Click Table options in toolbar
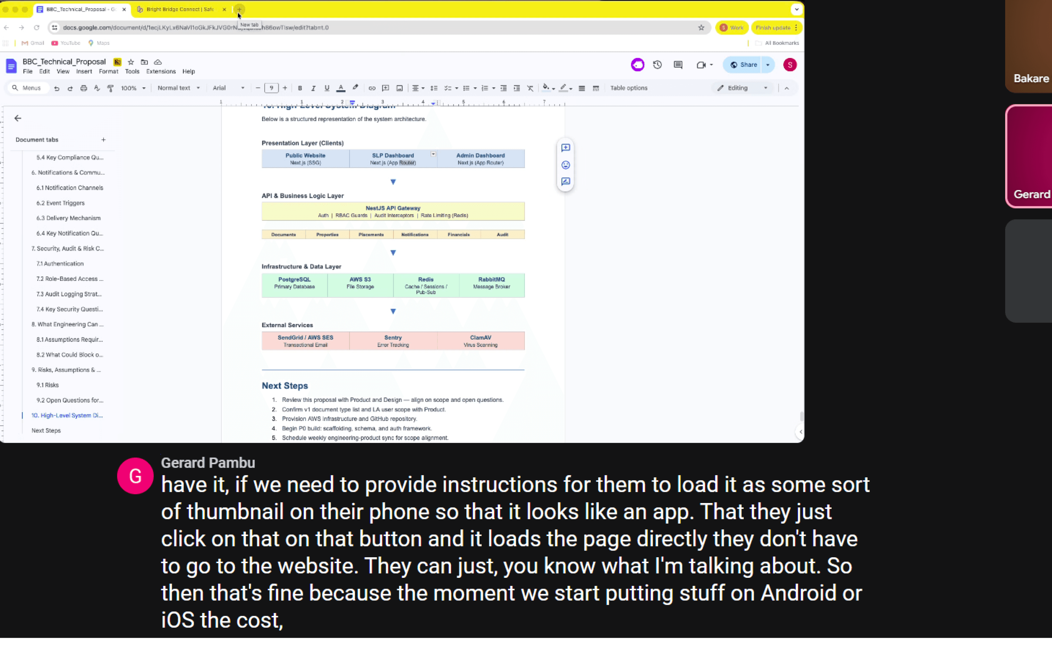 pos(628,88)
